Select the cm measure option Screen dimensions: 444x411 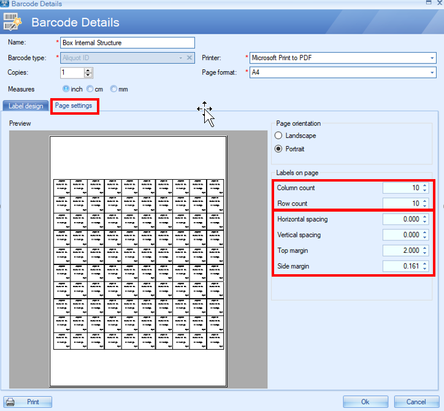click(x=90, y=89)
